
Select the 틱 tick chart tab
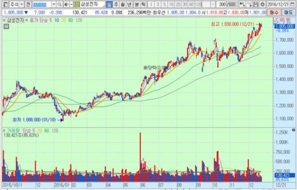tap(143, 4)
